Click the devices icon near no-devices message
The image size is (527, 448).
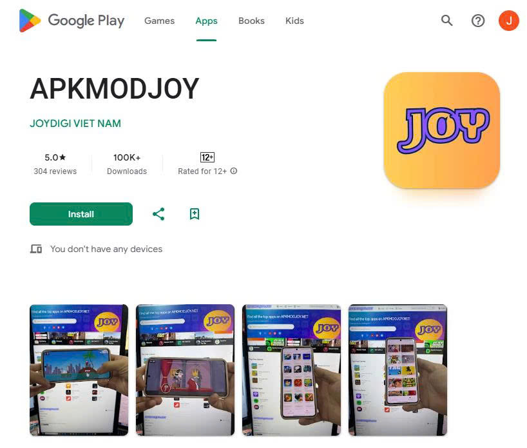click(36, 249)
